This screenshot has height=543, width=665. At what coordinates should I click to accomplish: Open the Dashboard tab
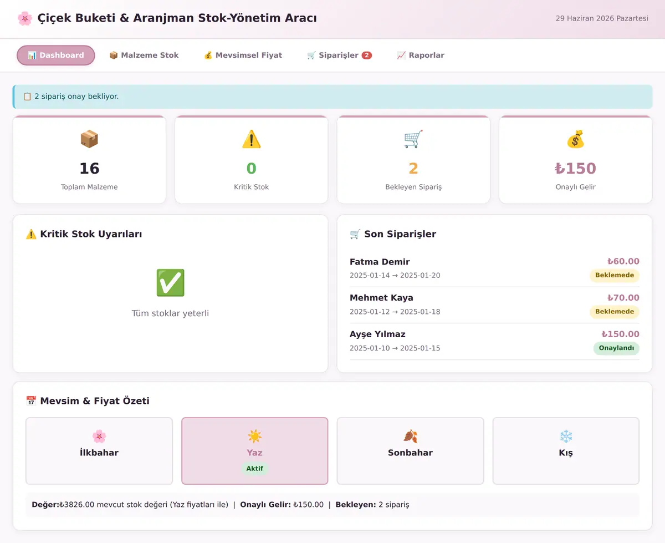click(x=56, y=55)
